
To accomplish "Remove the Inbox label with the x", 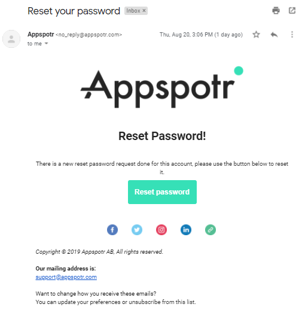I will pyautogui.click(x=144, y=11).
